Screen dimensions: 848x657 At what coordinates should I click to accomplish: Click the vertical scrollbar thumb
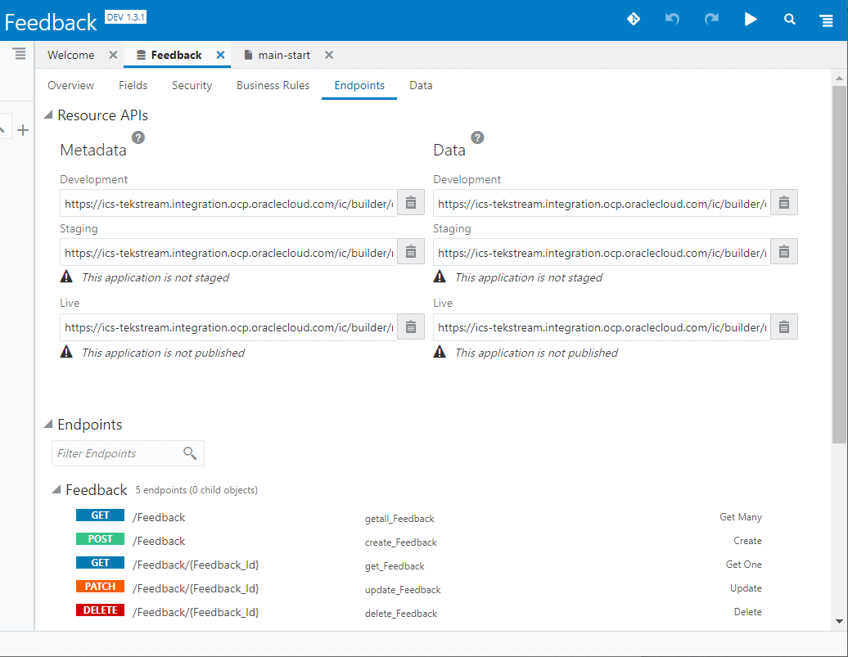839,264
